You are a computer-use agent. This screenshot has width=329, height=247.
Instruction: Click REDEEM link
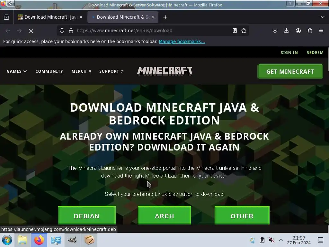(315, 52)
